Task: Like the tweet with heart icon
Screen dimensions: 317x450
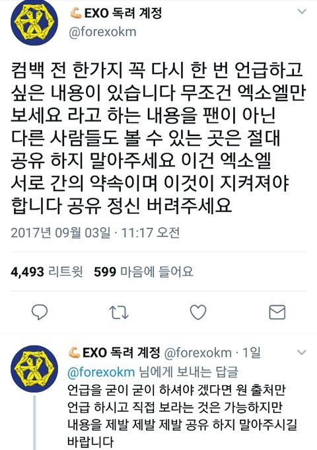Action: coord(198,313)
